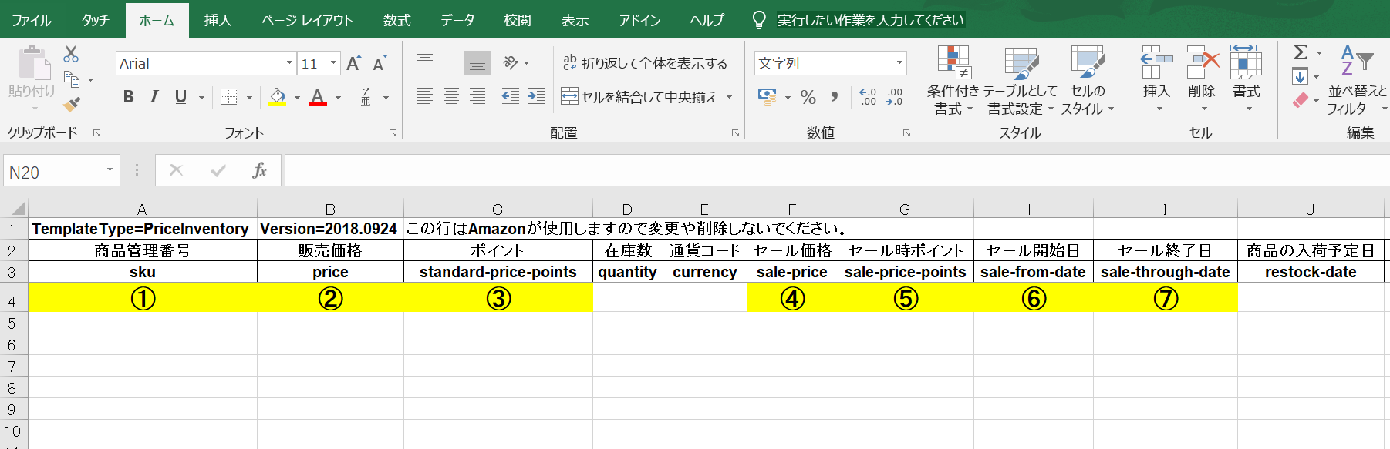Screen dimensions: 1390x449
Task: Click the Paste (貼り付け) icon
Action: 33,63
